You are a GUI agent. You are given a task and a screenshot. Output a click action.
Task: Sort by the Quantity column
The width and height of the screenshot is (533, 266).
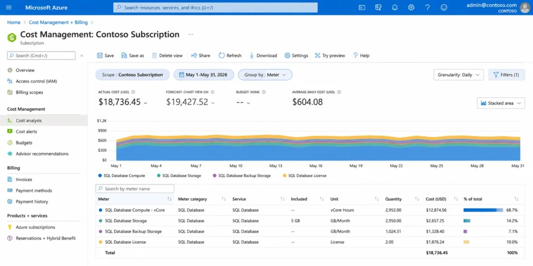click(417, 199)
